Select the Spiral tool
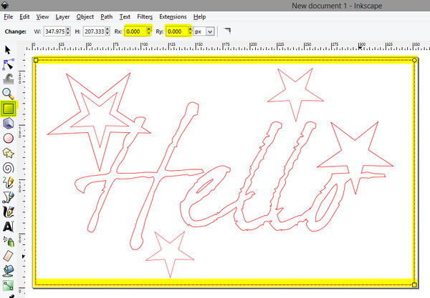Screen dimensions: 430x298 pos(9,168)
